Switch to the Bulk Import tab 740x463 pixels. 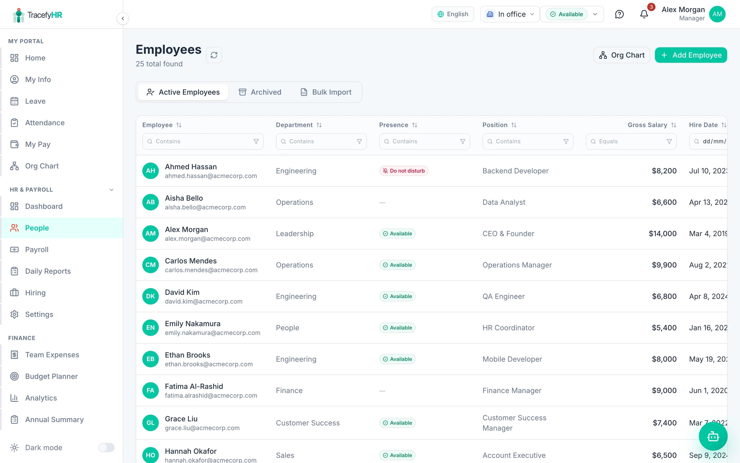(x=326, y=92)
